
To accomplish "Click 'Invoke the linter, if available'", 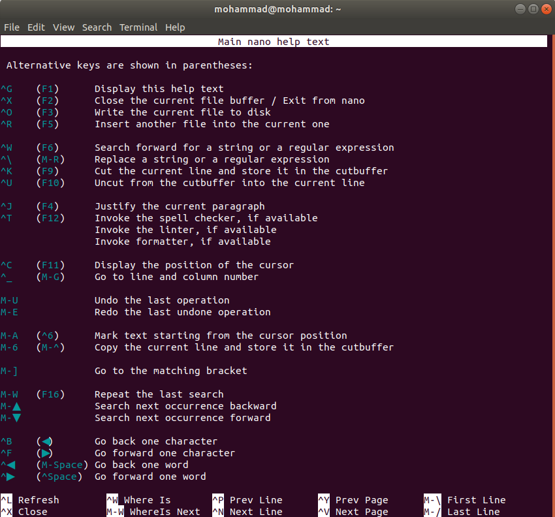I will coord(185,230).
